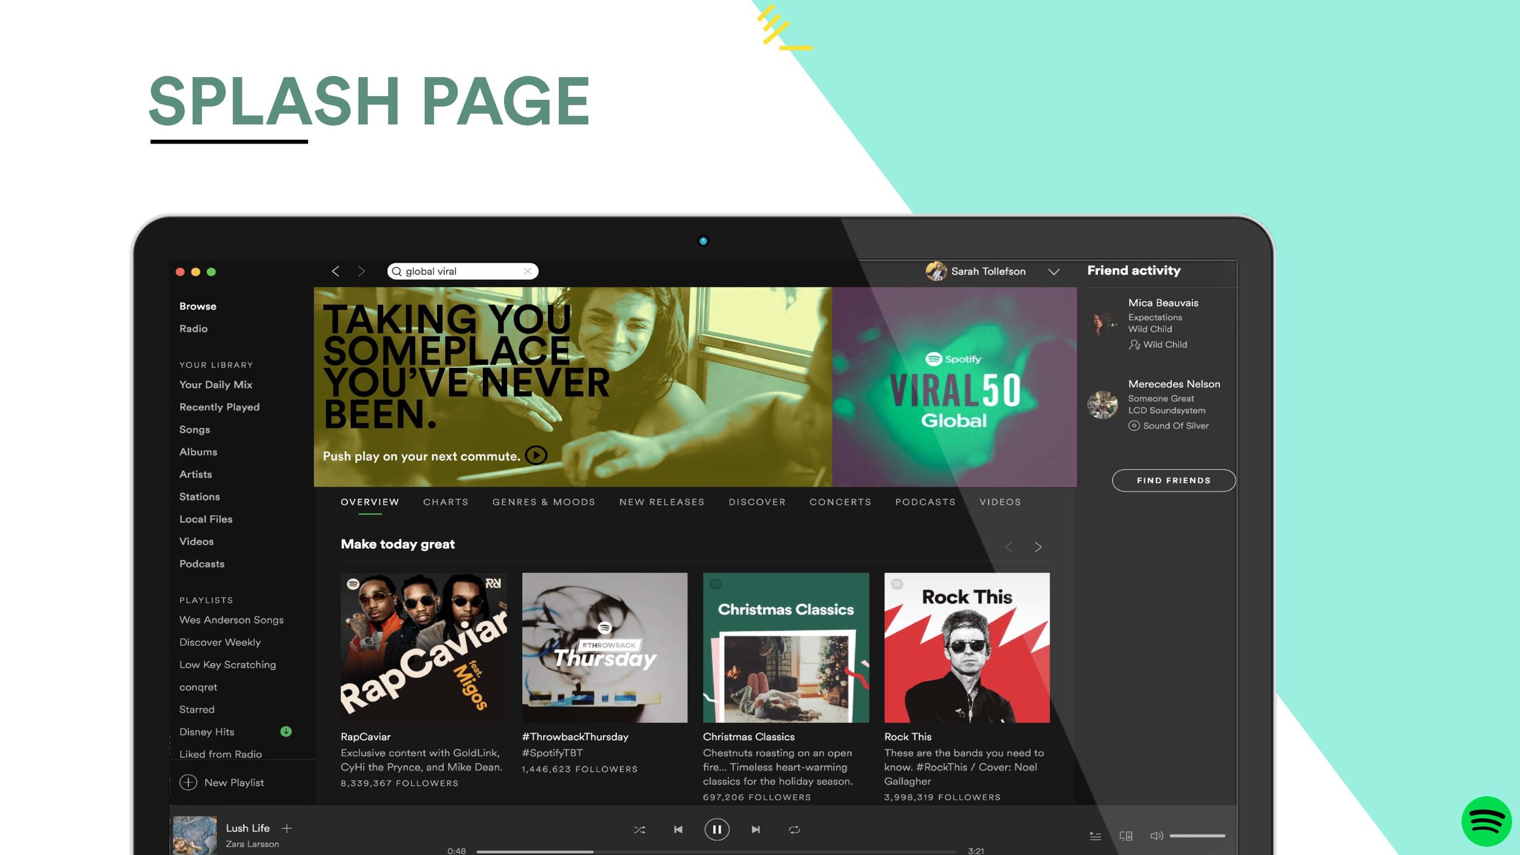Open Discover Weekly playlist
This screenshot has width=1520, height=855.
coord(220,643)
